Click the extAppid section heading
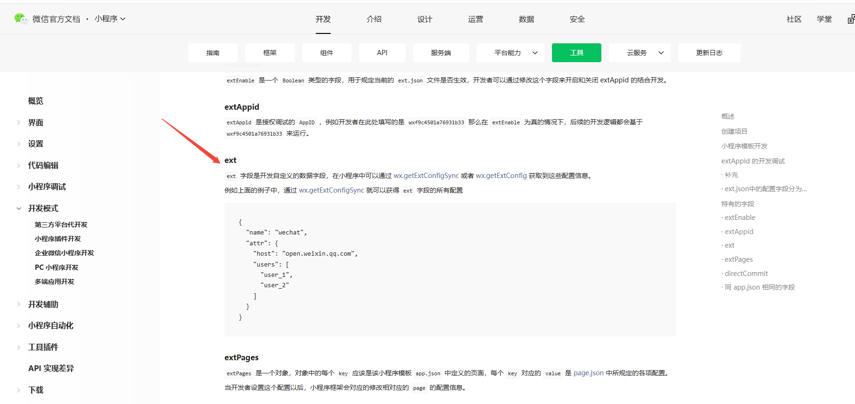855x404 pixels. [242, 107]
